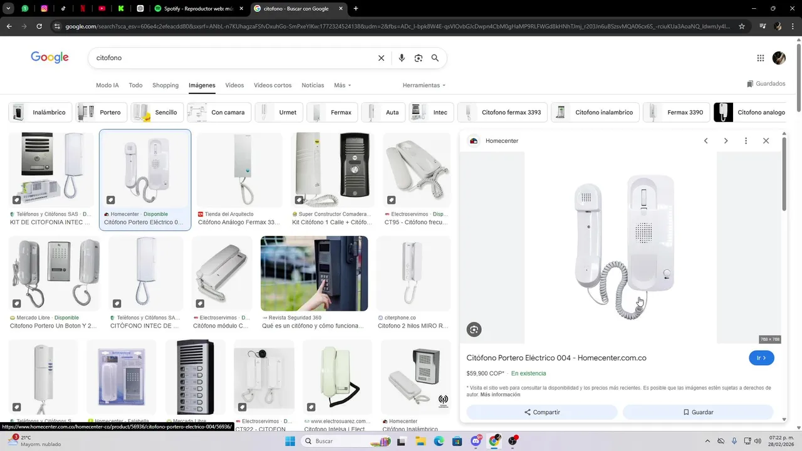Filter images by Fermax chip
The height and width of the screenshot is (451, 802).
tap(332, 113)
